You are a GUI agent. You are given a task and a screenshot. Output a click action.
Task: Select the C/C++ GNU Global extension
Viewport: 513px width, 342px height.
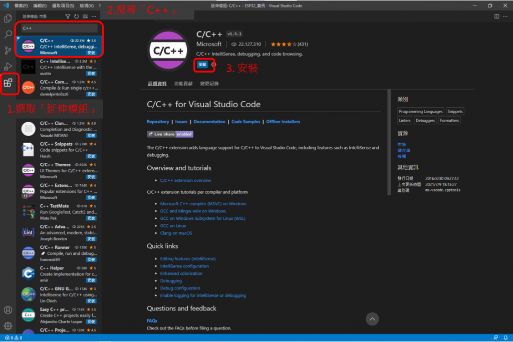pyautogui.click(x=59, y=294)
